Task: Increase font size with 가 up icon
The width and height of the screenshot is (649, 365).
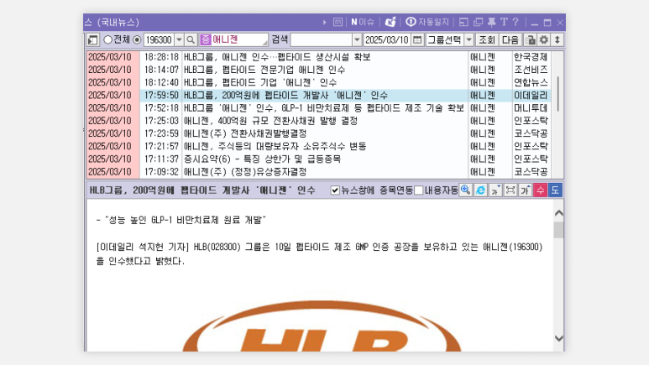Action: tap(526, 190)
